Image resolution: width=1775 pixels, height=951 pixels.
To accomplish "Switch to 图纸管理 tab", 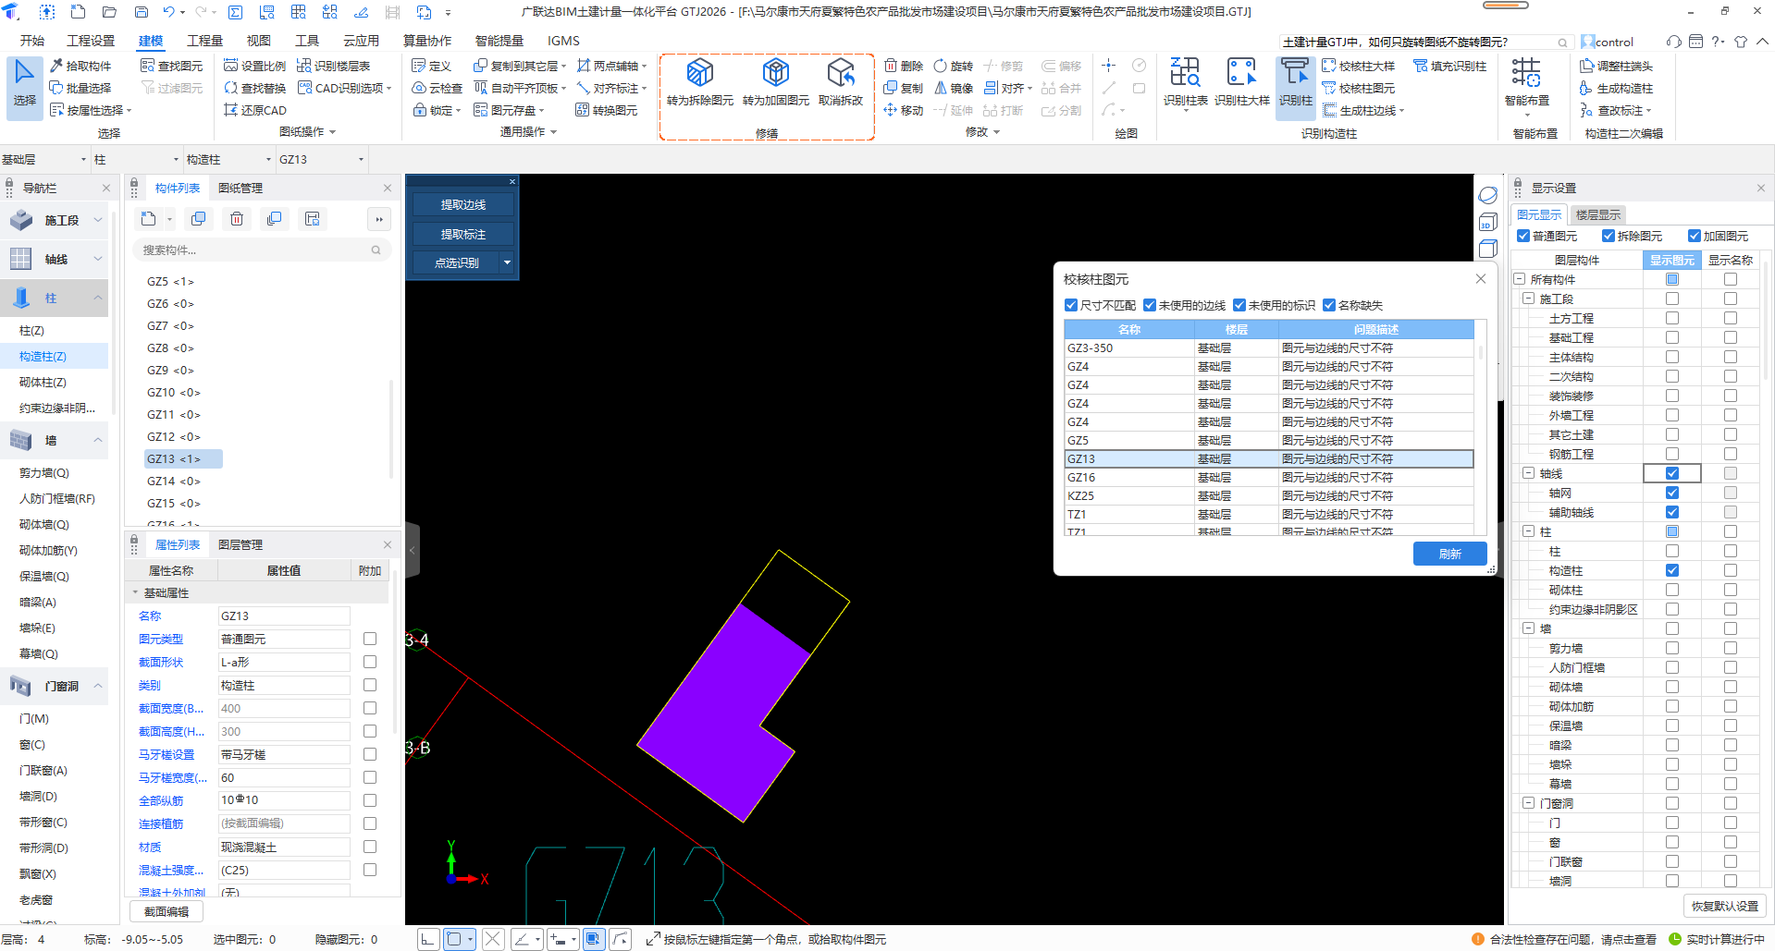I will (240, 188).
